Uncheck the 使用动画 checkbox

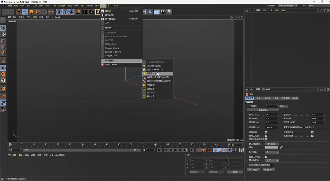click(x=266, y=132)
